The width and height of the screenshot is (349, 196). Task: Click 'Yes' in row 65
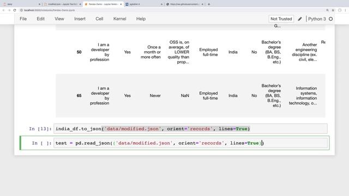[127, 96]
